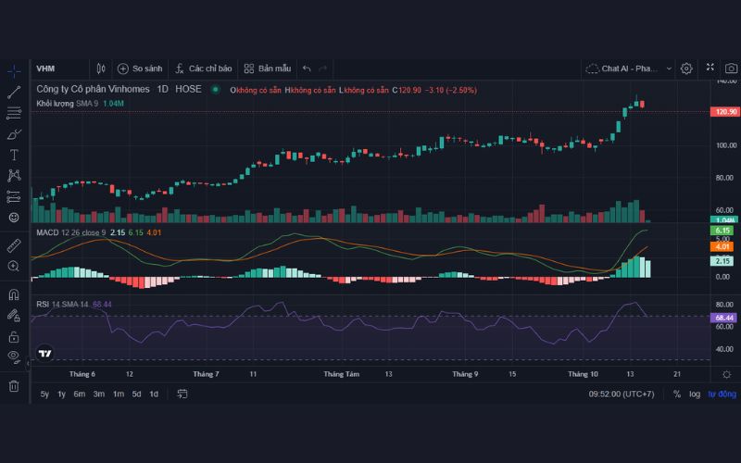Toggle magnet mode in the left toolbar
Image resolution: width=741 pixels, height=463 pixels.
[x=14, y=295]
